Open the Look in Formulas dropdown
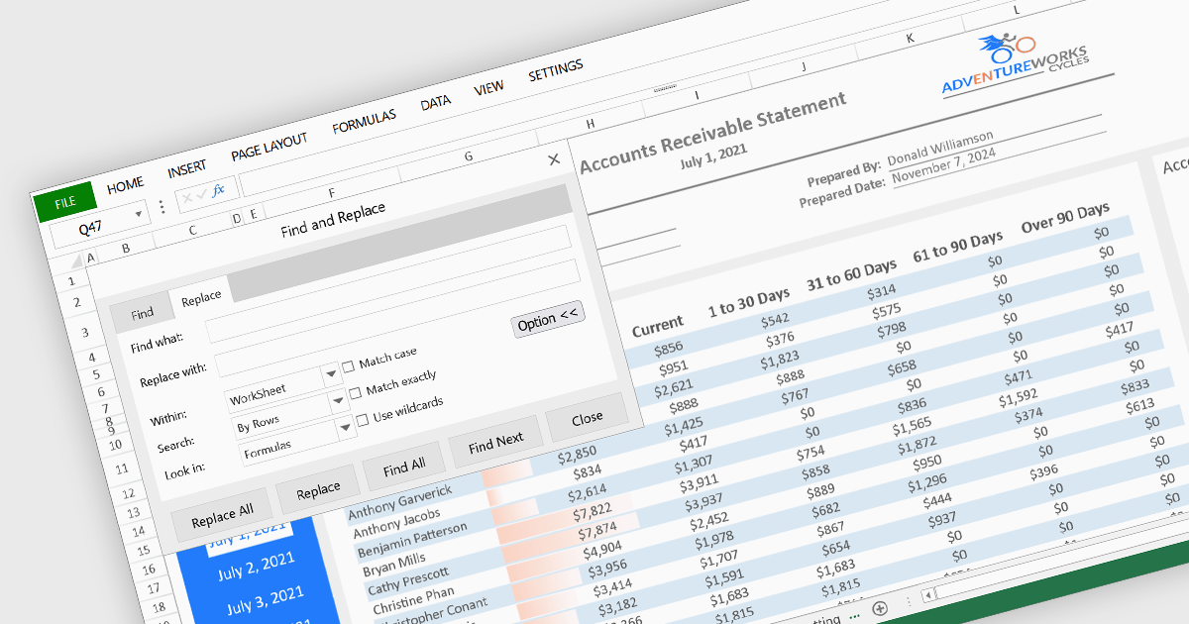 [346, 428]
